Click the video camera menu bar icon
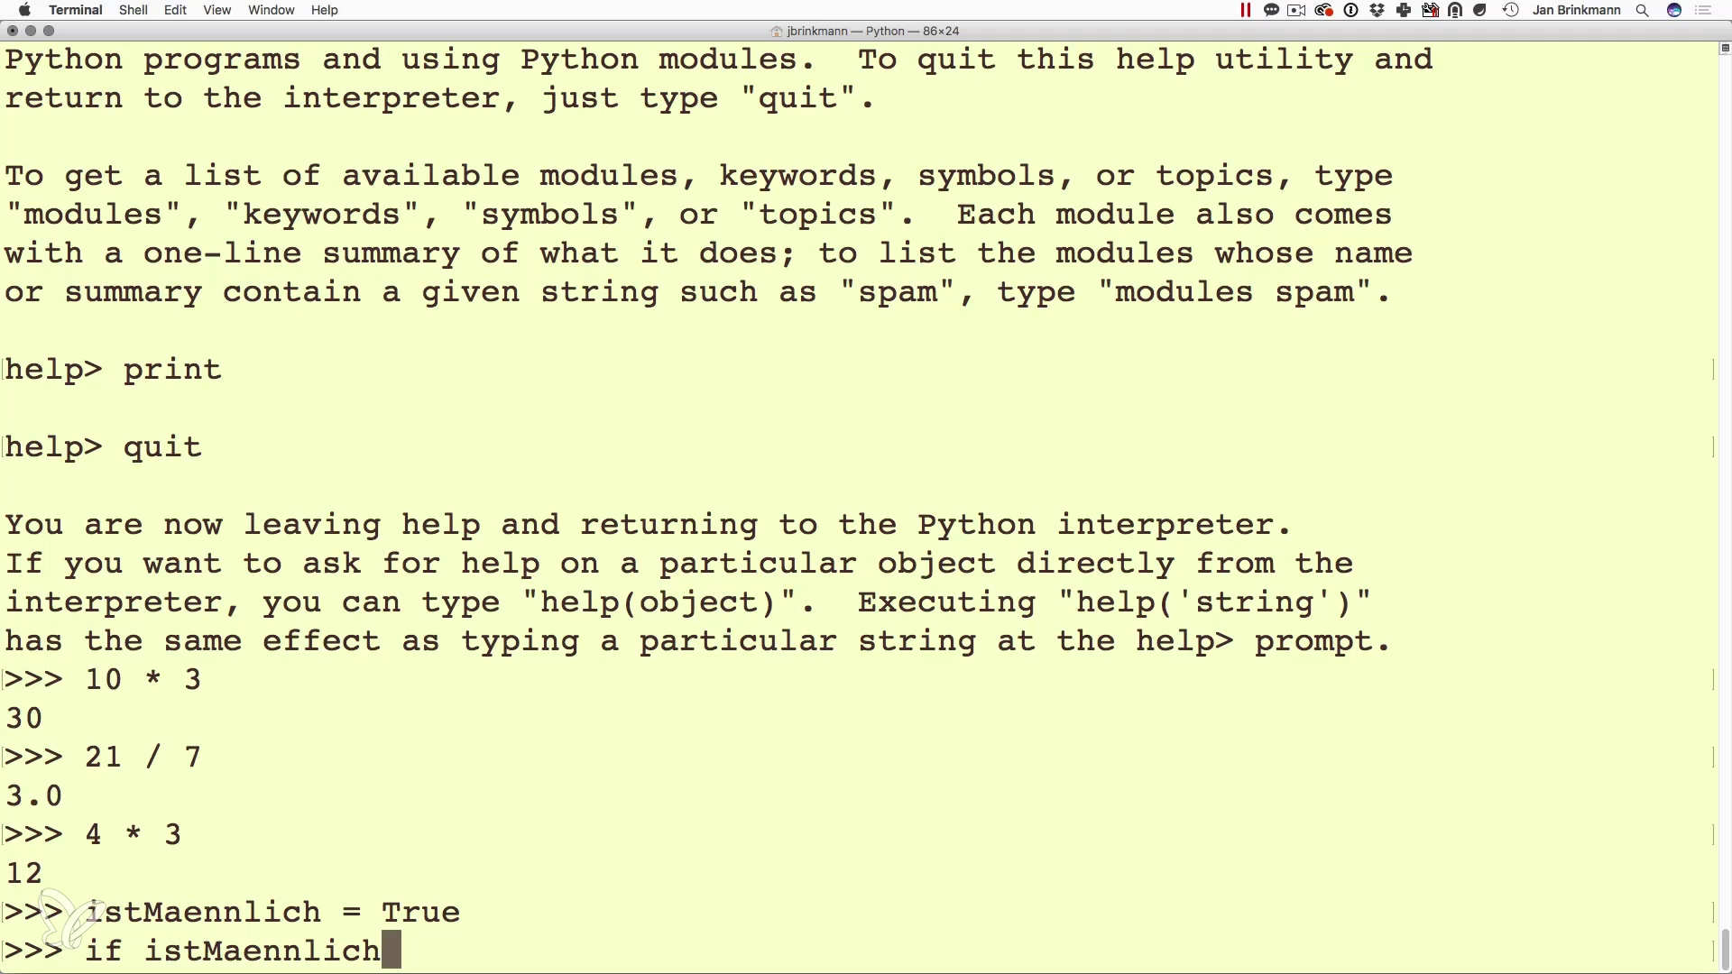The image size is (1732, 974). [x=1297, y=10]
